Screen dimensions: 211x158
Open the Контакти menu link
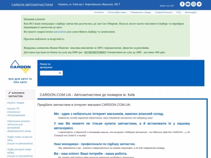point(99,12)
